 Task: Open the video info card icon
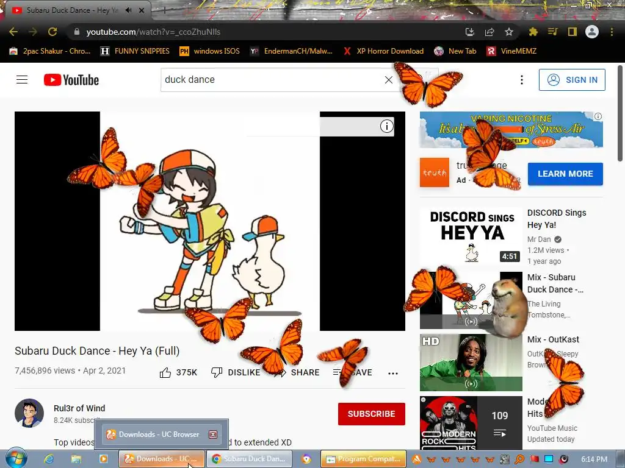coord(386,126)
